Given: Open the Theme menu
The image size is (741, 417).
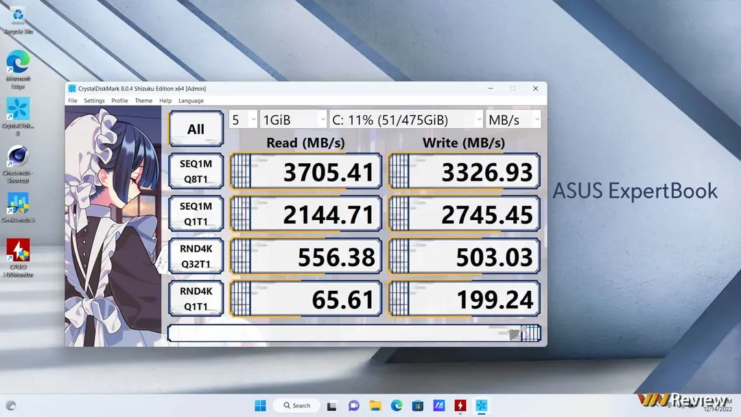Looking at the screenshot, I should coord(143,101).
